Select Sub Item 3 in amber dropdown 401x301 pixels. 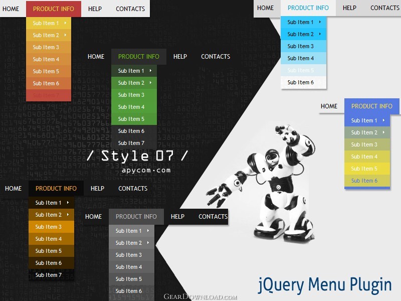(x=52, y=227)
